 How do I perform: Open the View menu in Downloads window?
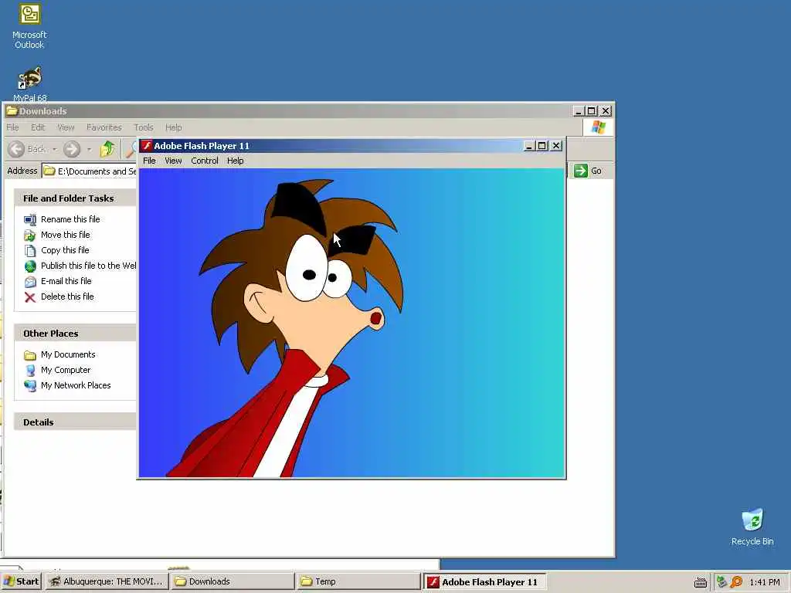[x=66, y=127]
